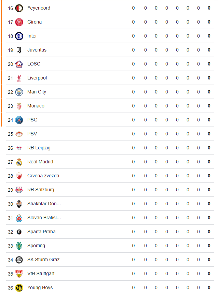
Task: Click the Girona club crest
Action: (19, 22)
